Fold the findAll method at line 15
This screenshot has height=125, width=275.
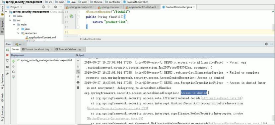78,17
